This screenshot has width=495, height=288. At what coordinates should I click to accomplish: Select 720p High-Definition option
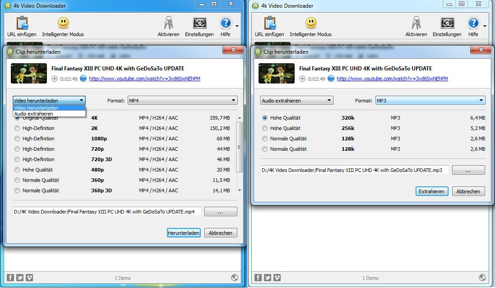pos(17,149)
